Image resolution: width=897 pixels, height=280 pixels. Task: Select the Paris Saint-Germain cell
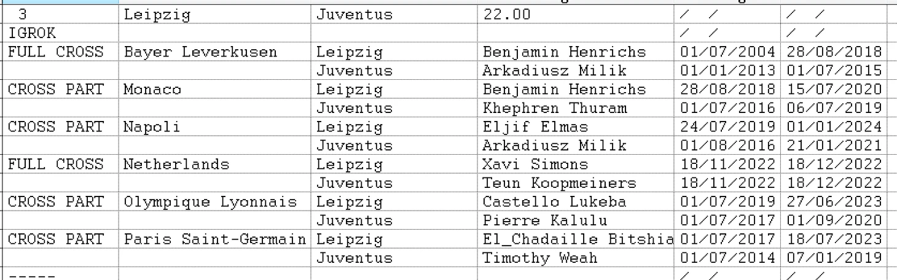point(214,239)
